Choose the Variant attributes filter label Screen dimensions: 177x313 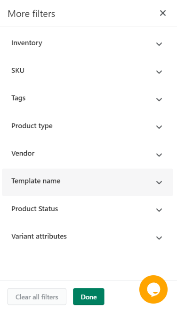39,236
